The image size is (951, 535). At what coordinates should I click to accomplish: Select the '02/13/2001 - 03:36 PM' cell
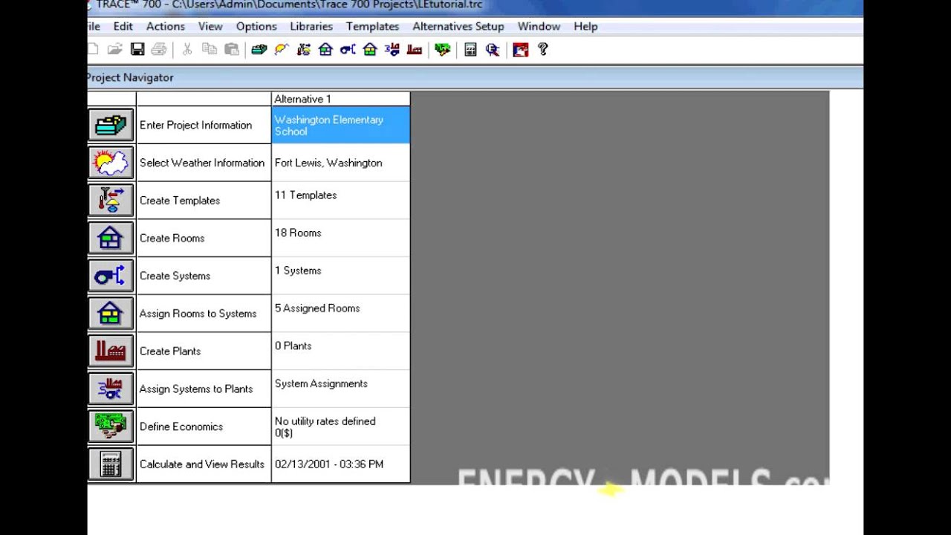pos(341,464)
